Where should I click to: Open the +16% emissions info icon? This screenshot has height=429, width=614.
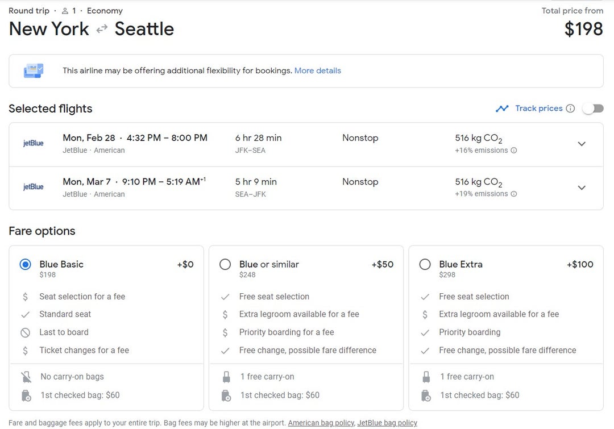(514, 151)
